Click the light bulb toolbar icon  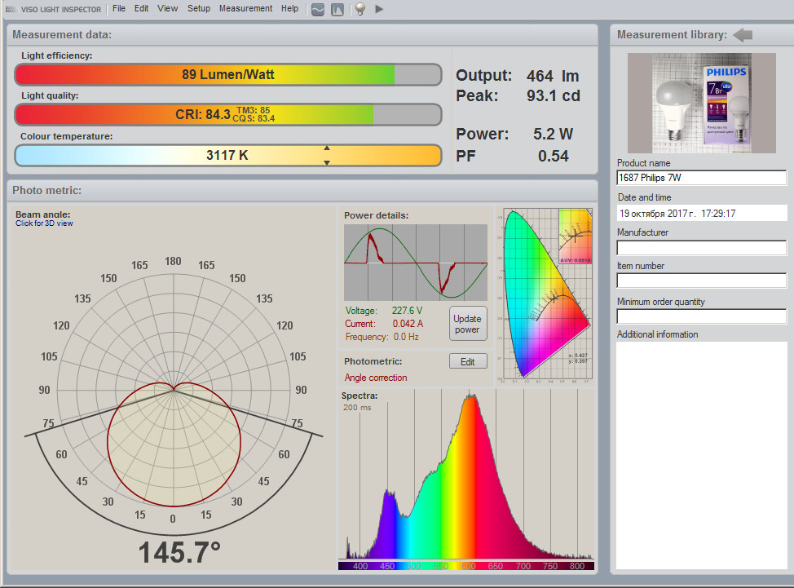coord(359,9)
